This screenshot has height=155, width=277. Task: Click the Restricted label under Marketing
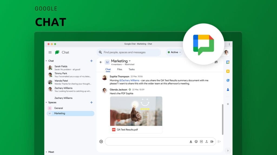130,65
